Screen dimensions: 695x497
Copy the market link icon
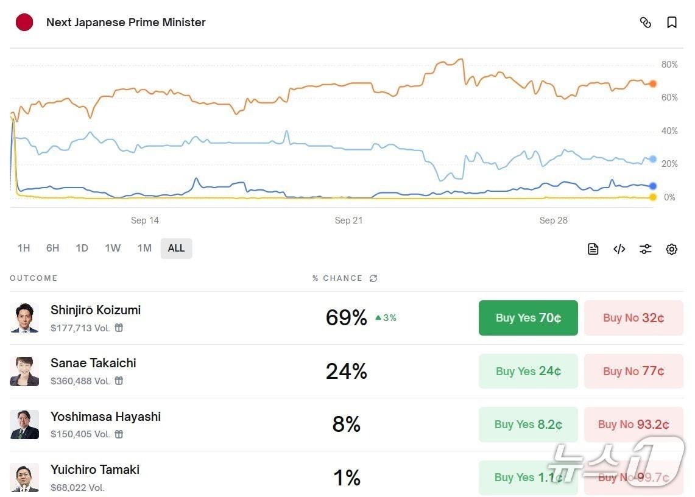646,23
